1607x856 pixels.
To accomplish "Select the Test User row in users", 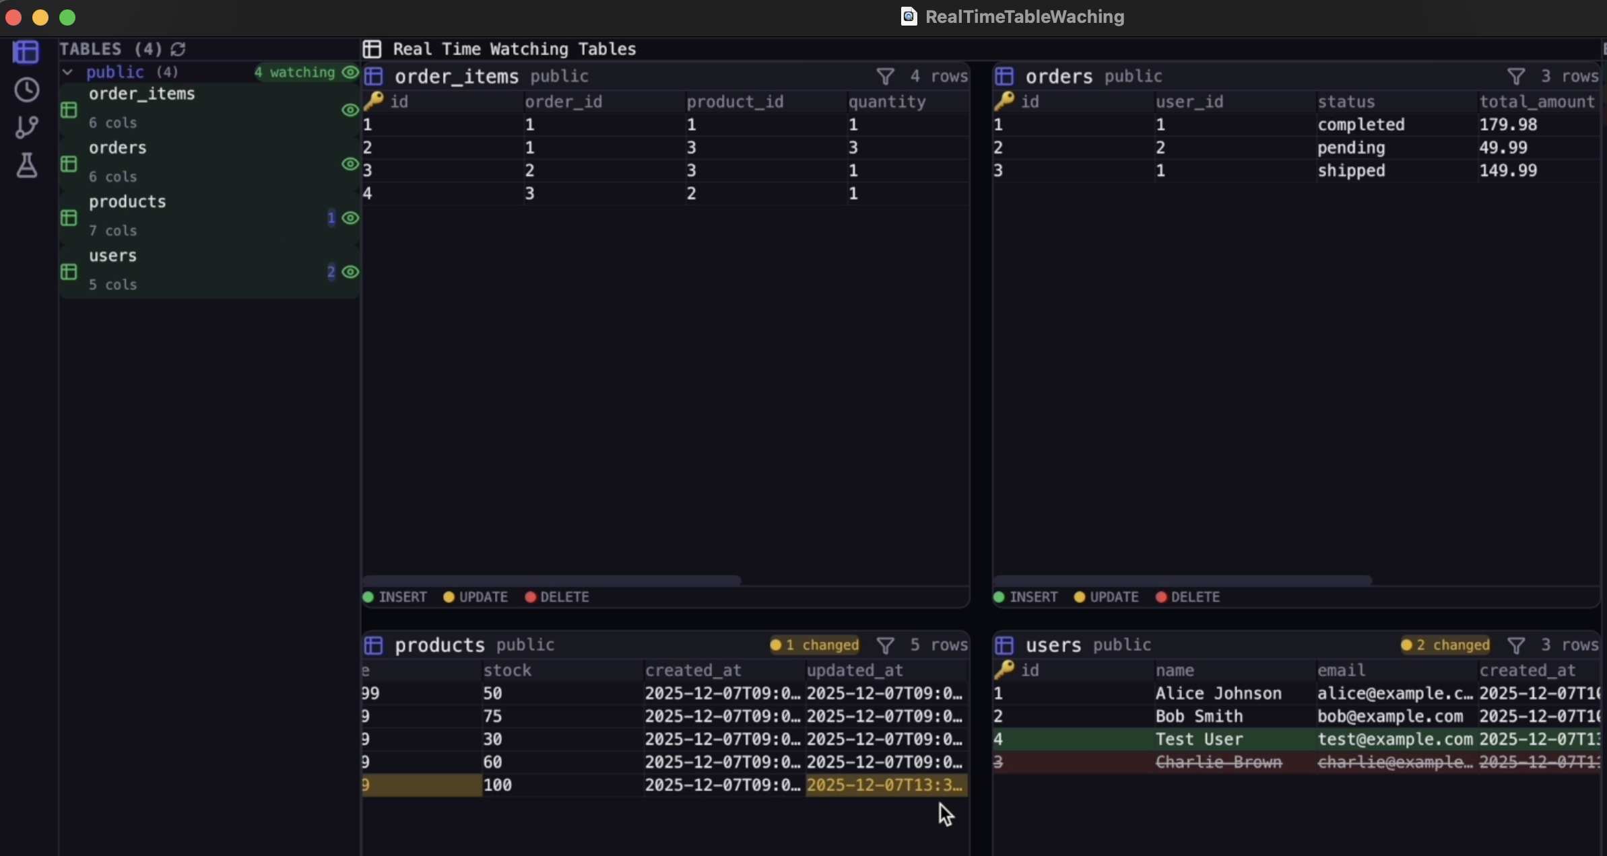I will point(1199,739).
